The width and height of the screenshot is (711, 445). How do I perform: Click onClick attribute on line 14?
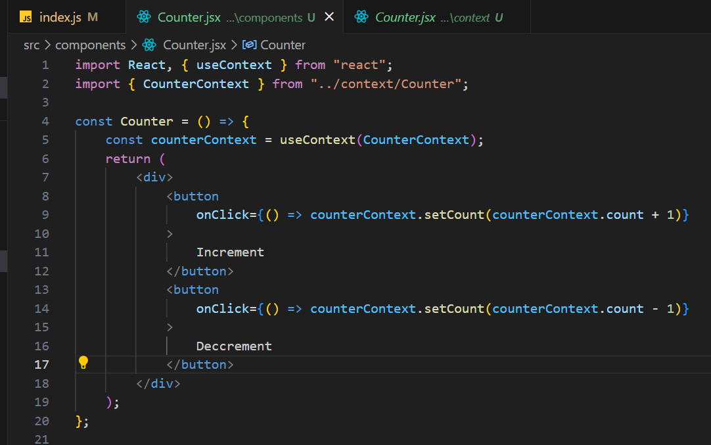(223, 309)
